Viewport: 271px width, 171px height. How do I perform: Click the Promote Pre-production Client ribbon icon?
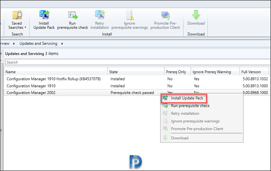[166, 16]
